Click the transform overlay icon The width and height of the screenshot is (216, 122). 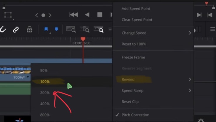click(x=8, y=15)
